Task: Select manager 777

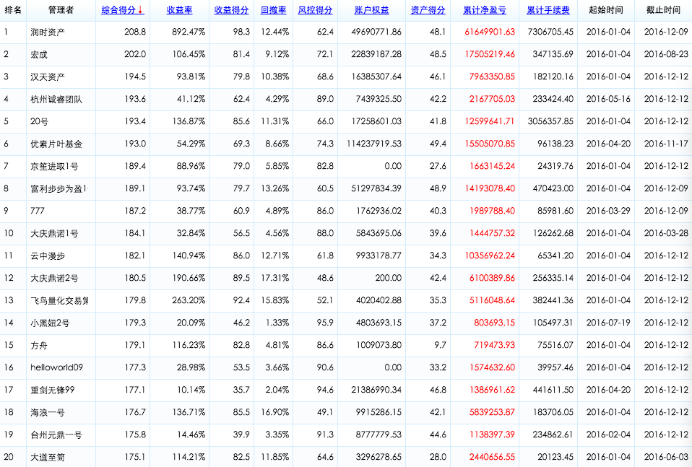Action: [38, 211]
